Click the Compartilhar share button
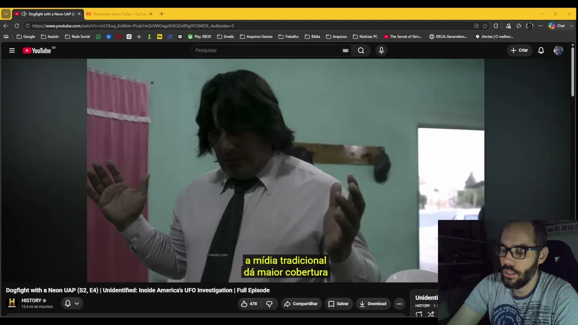Image resolution: width=578 pixels, height=325 pixels. (x=301, y=304)
